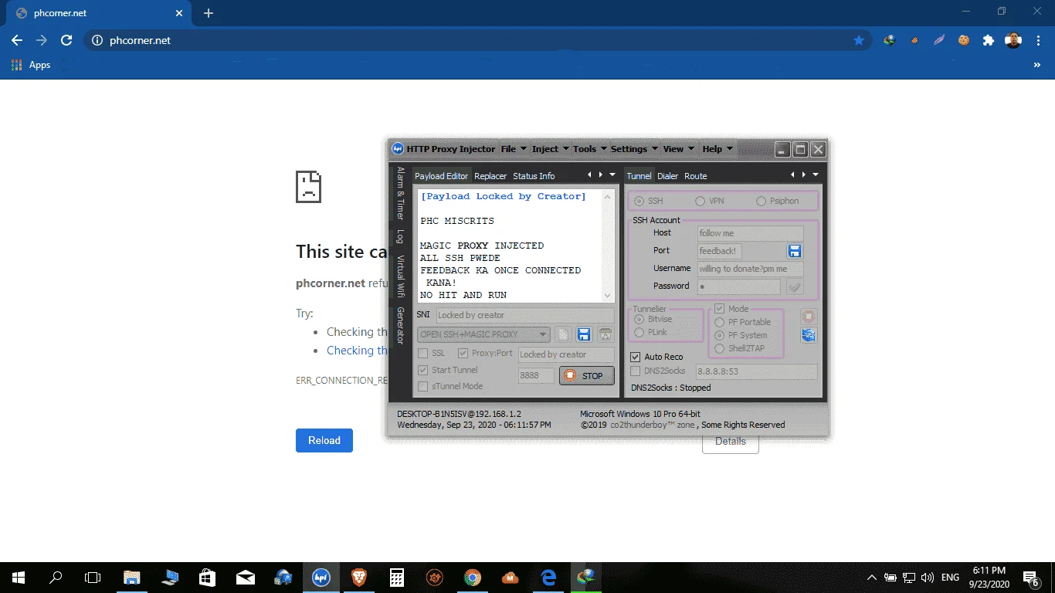1055x593 pixels.
Task: Open Microsoft Store from the taskbar
Action: point(208,577)
